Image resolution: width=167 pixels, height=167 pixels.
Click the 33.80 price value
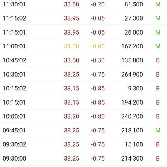tap(72, 4)
